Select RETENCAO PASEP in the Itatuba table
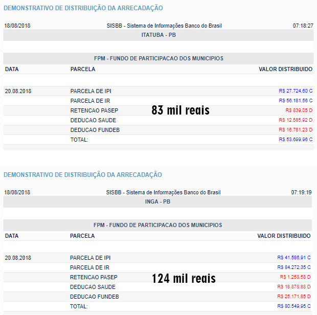The height and width of the screenshot is (315, 317). (94, 110)
